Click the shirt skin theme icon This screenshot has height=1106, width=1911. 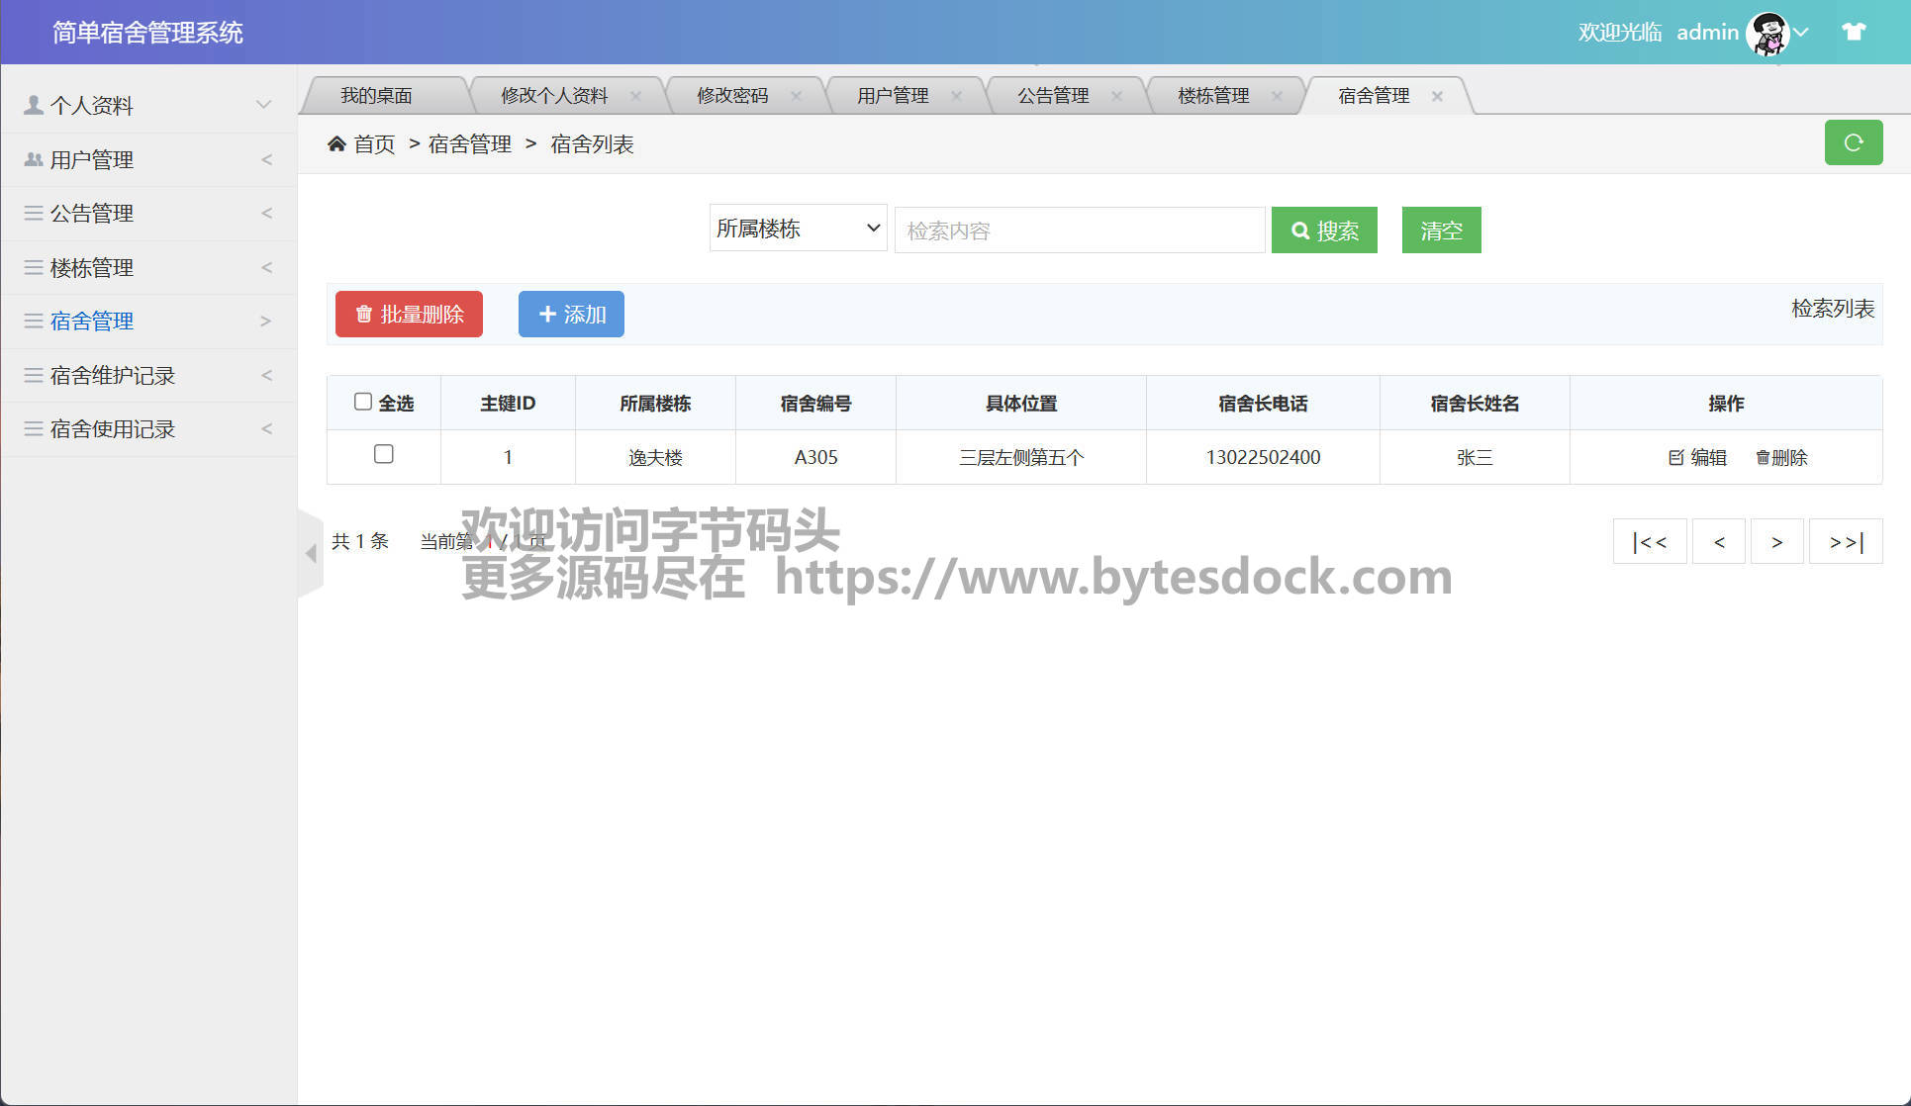[x=1853, y=32]
